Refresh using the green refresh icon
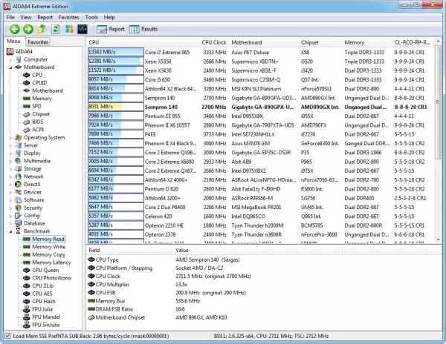 [56, 29]
